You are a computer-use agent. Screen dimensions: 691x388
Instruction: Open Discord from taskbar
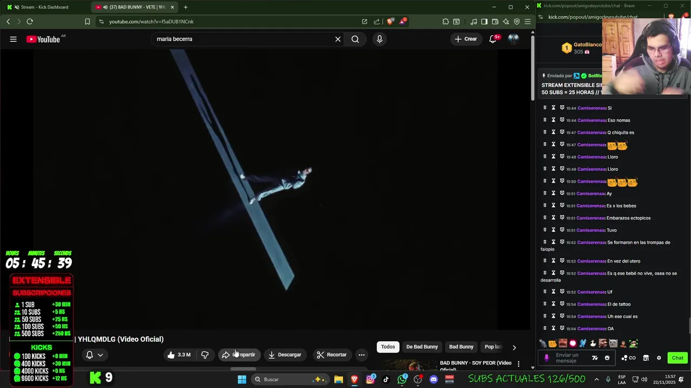[433, 379]
